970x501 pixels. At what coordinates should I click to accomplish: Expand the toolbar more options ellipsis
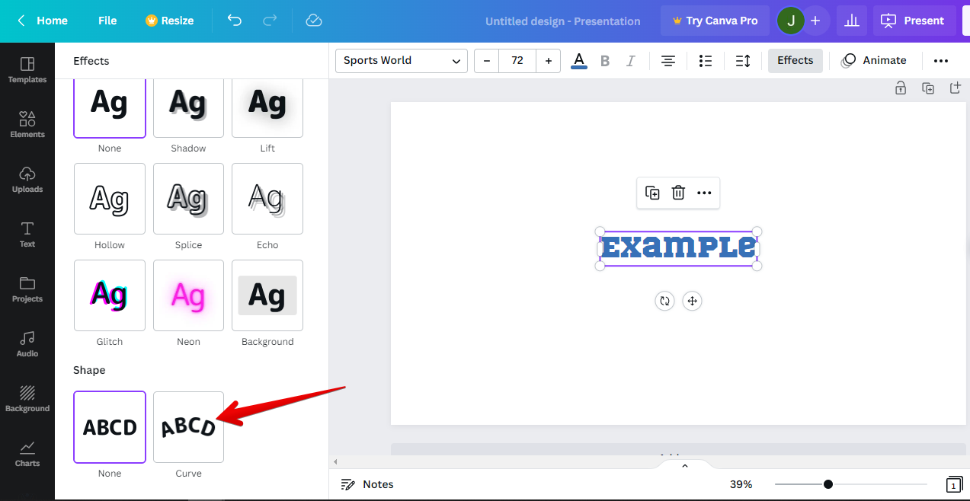(941, 61)
